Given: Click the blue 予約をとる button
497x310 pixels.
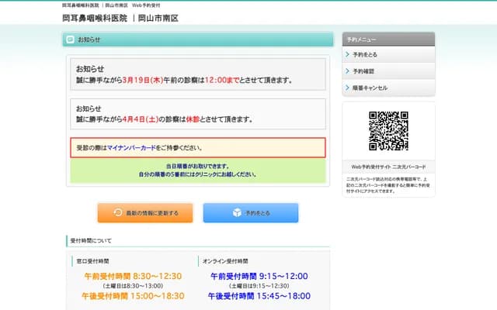Looking at the screenshot, I should (250, 212).
